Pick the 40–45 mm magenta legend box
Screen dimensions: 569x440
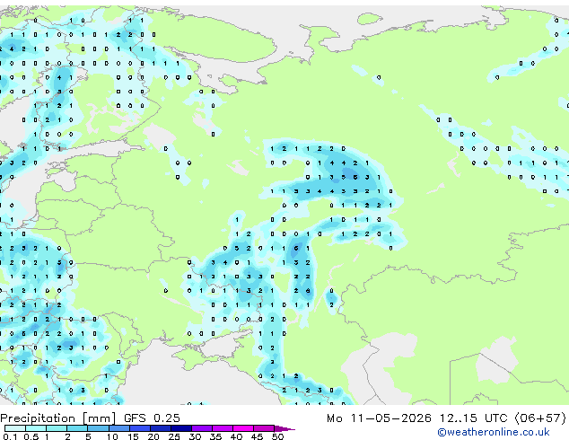[243, 428]
